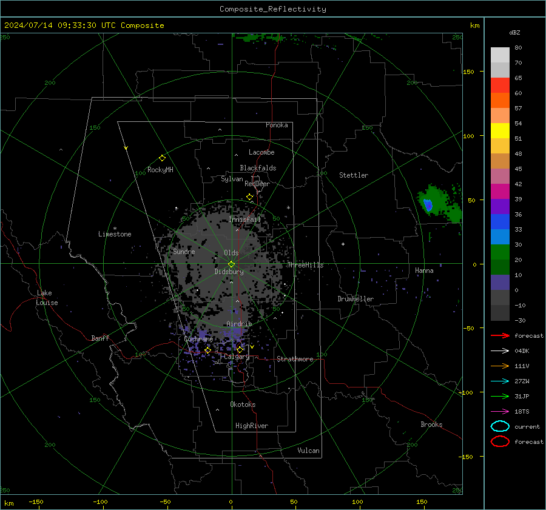The height and width of the screenshot is (510, 546).
Task: Click the yellow diamond marker above Calgary
Action: point(240,349)
